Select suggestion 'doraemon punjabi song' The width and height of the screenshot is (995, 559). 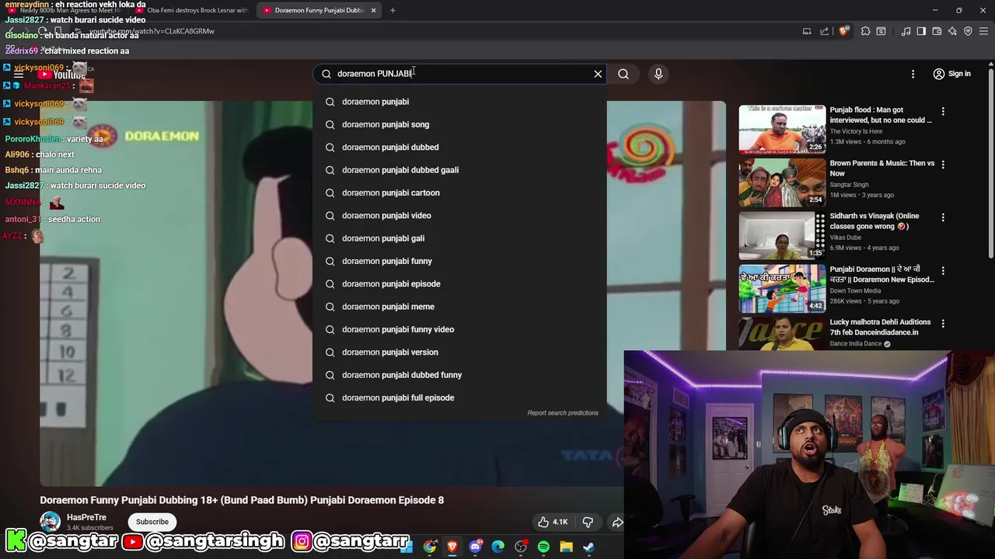coord(459,124)
